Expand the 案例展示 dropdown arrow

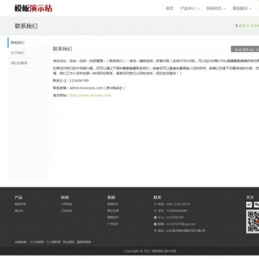250,9
